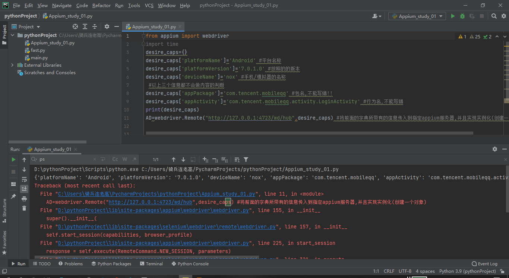Run Appium_study_01 from the top toolbar
Viewport: 509px width, 278px height.
coord(453,16)
